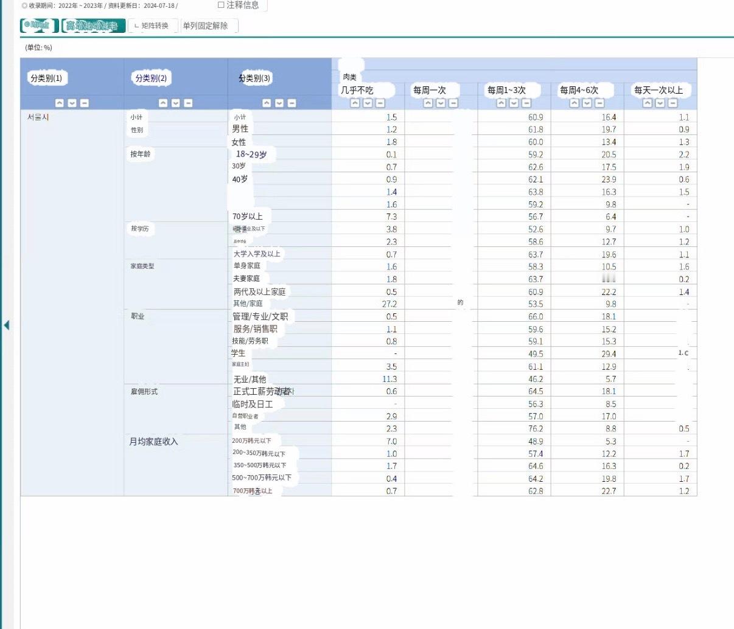734x629 pixels.
Task: Select the 每天一次以上 column header
Action: (659, 90)
